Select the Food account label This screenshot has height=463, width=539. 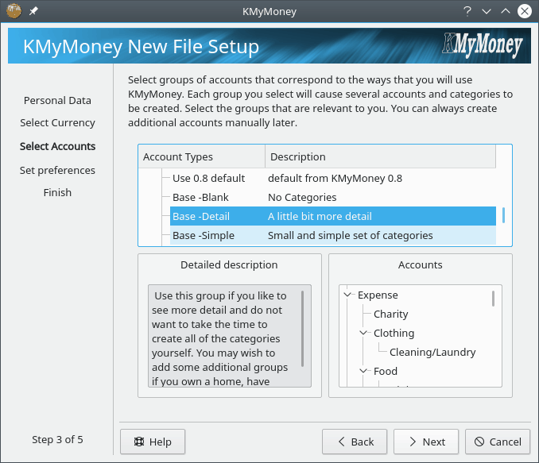pyautogui.click(x=386, y=371)
